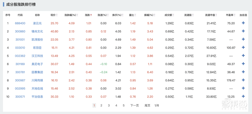Sort table by 涨速(%) column

103,15
